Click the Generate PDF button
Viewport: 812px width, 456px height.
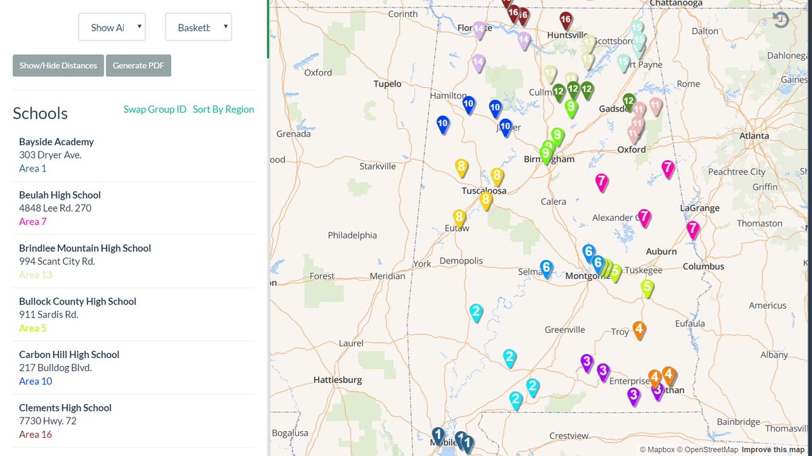click(x=138, y=66)
